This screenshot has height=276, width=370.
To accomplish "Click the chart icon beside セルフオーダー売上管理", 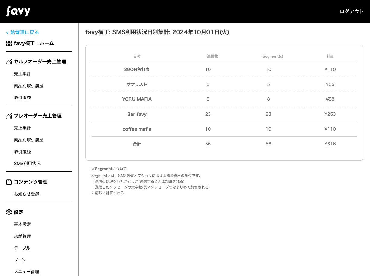I will (9, 62).
